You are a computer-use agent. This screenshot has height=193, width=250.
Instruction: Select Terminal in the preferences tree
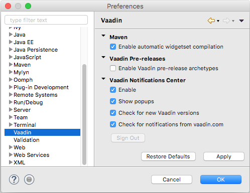click(25, 125)
